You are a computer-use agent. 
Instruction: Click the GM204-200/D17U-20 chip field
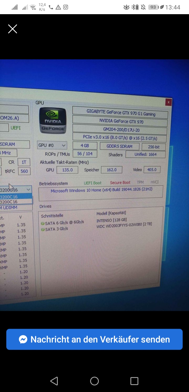[x=120, y=129]
